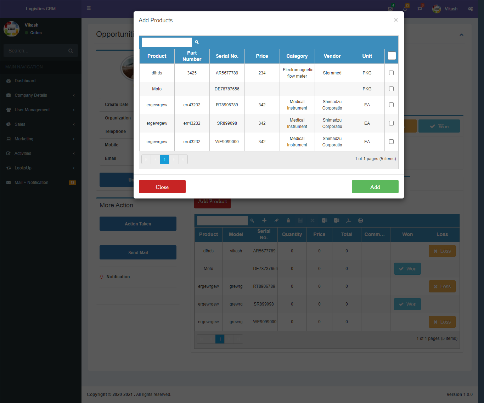This screenshot has width=484, height=403.
Task: Collapse the opportunity panel with the chevron
Action: click(x=461, y=35)
